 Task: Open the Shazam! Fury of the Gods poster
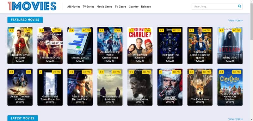(x=20, y=45)
